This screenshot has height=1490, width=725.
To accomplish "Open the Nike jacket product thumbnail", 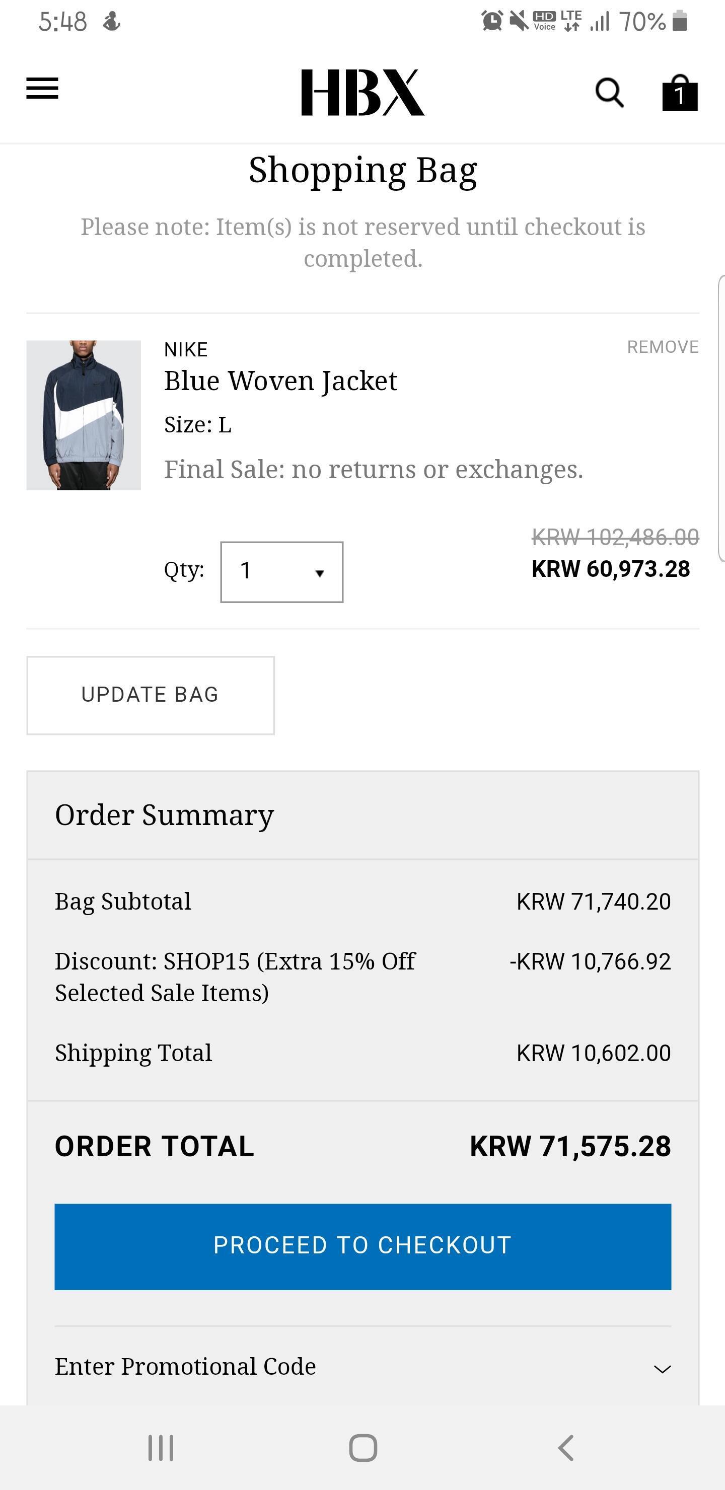I will 84,415.
